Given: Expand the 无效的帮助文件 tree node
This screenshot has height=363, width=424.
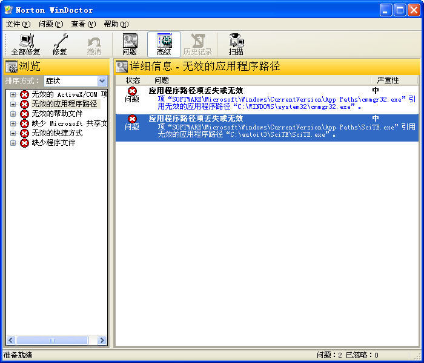Looking at the screenshot, I should pyautogui.click(x=13, y=114).
